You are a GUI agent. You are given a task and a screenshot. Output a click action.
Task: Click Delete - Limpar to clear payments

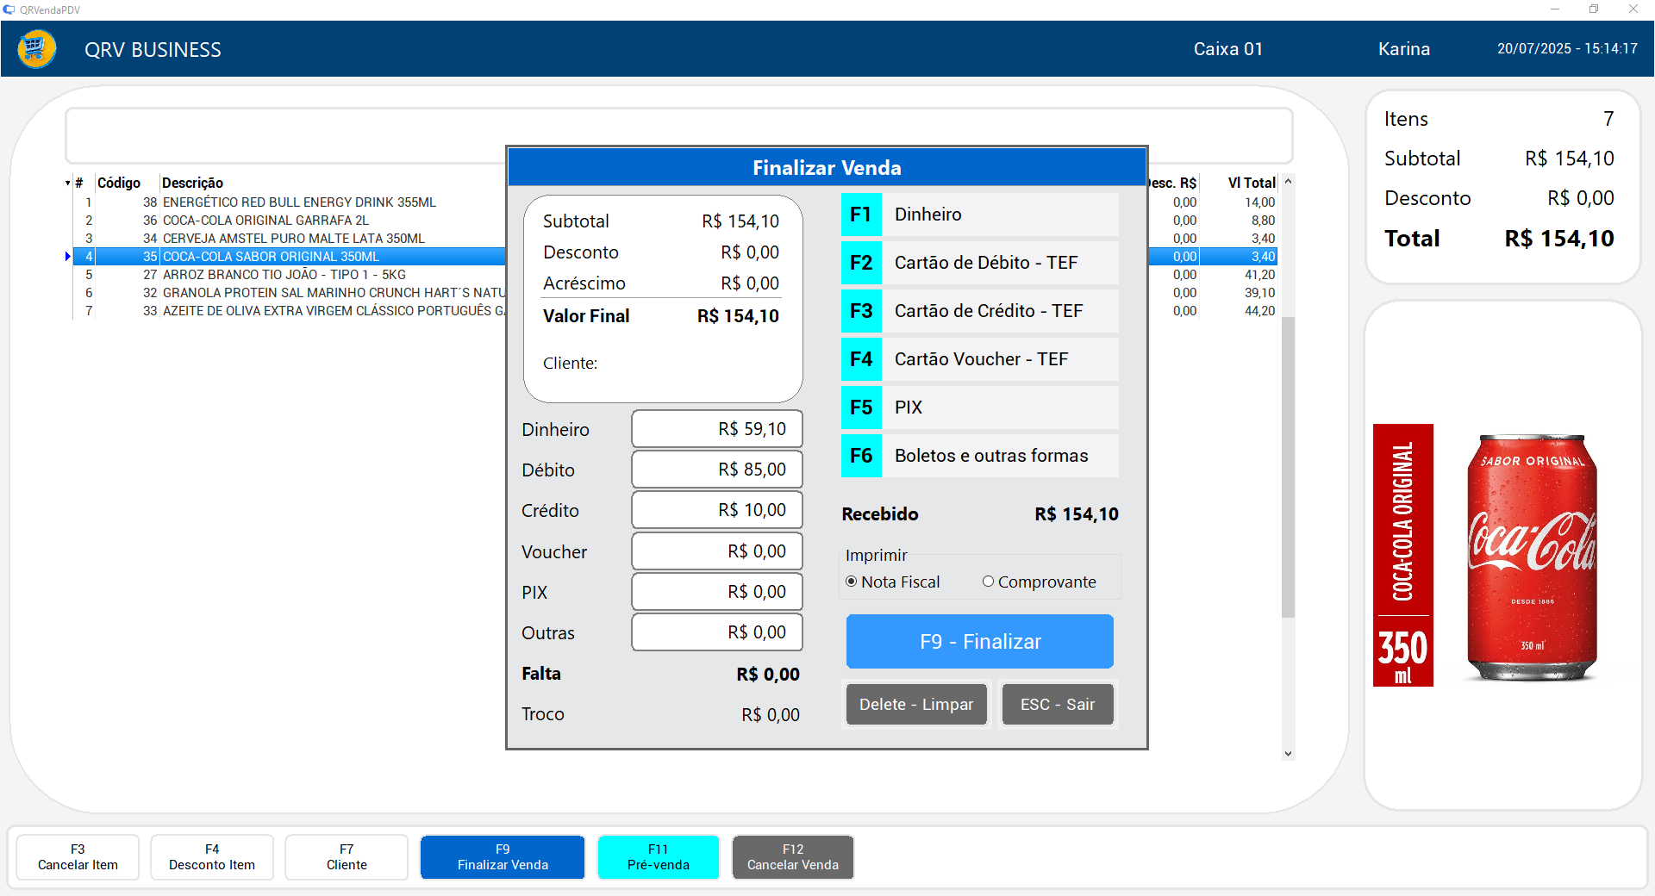(x=915, y=705)
